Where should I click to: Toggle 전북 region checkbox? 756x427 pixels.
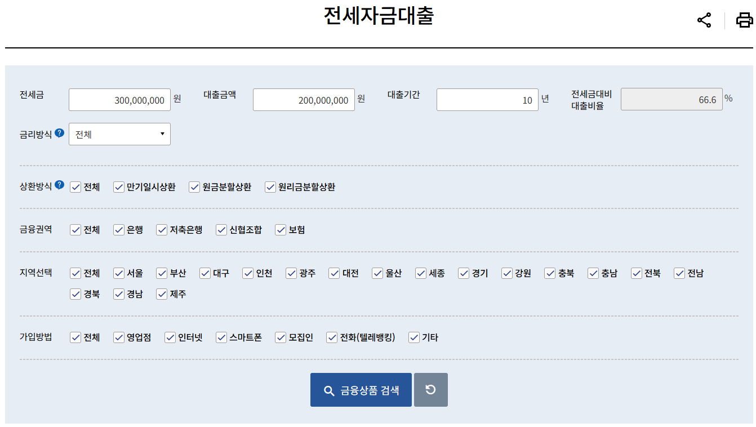(x=637, y=273)
